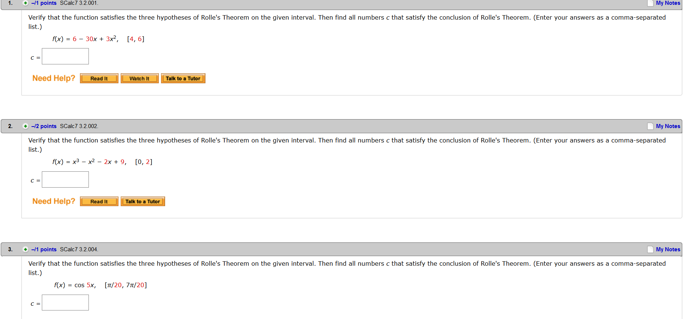Open the My Notes icon for problem 2
This screenshot has width=683, height=319.
(x=650, y=126)
